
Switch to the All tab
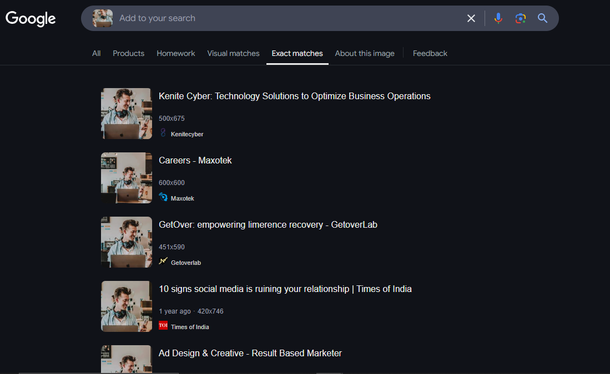coord(96,53)
